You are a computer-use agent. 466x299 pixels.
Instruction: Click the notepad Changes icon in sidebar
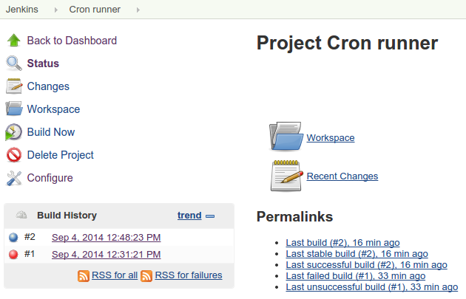point(13,86)
